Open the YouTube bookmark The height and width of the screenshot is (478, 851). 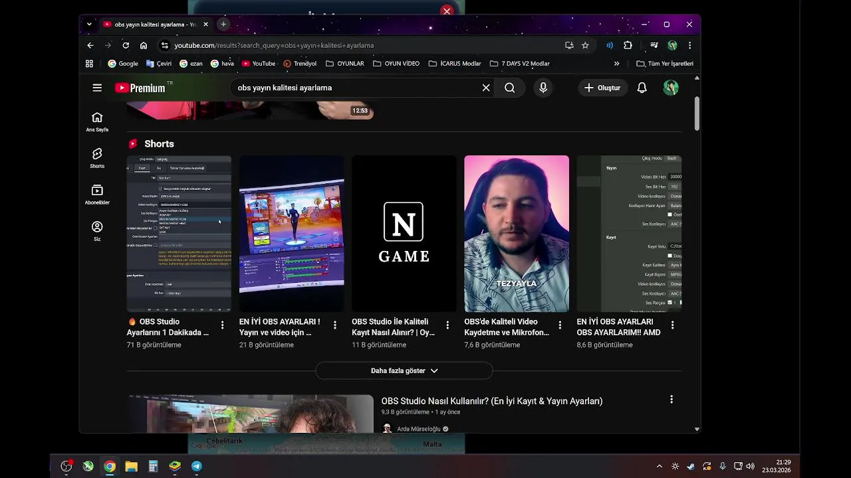click(259, 64)
